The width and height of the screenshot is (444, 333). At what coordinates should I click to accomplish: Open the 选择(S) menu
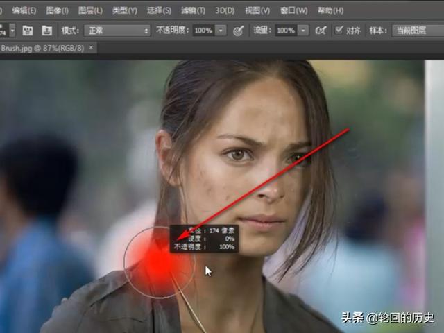[x=159, y=11]
